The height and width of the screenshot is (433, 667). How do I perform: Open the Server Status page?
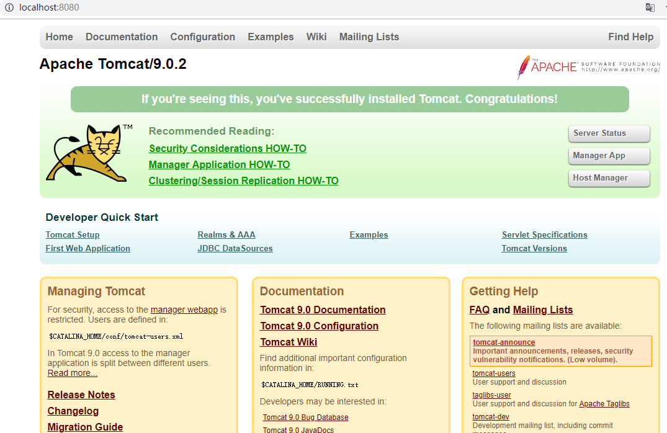pos(609,133)
